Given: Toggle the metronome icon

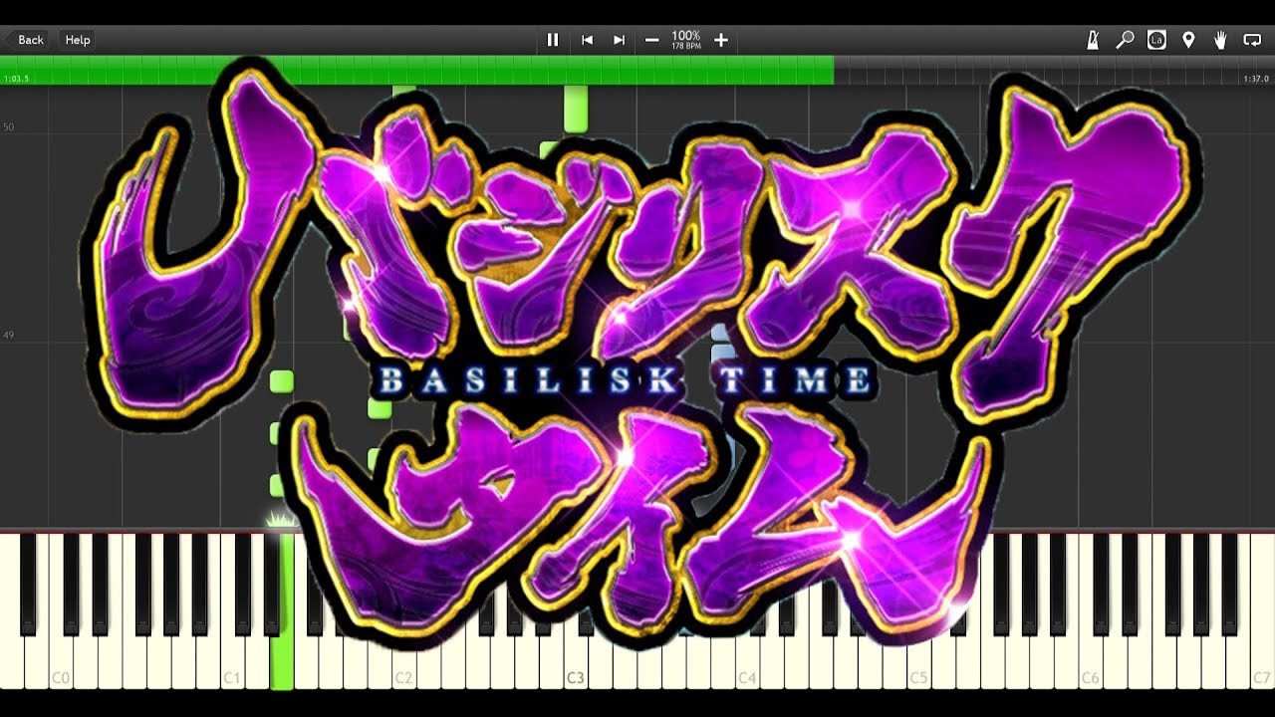Looking at the screenshot, I should point(1093,40).
